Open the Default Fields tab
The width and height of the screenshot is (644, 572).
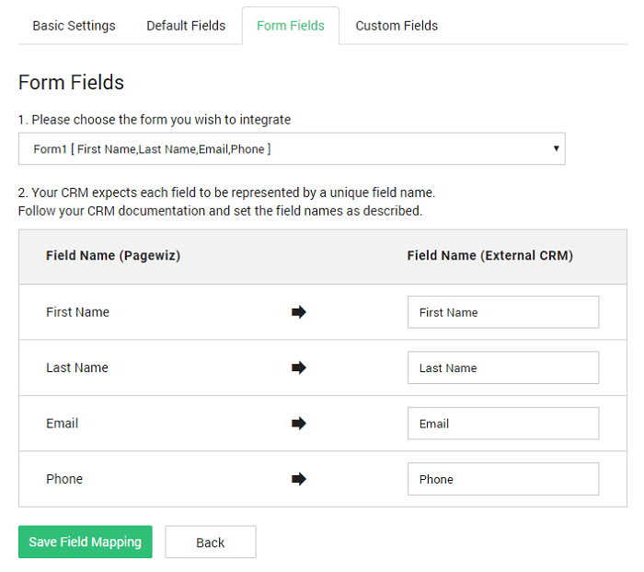tap(186, 26)
